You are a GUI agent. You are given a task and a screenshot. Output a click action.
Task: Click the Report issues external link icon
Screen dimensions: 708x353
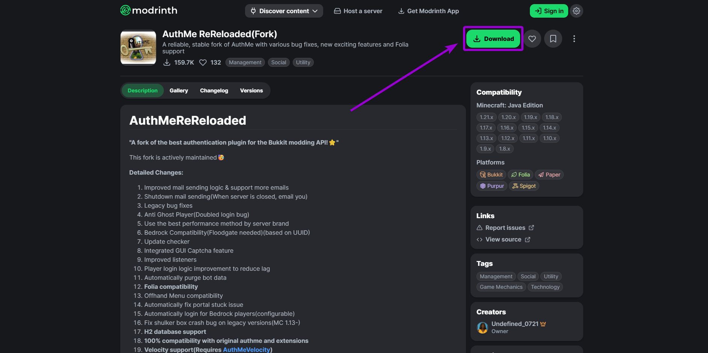click(531, 228)
